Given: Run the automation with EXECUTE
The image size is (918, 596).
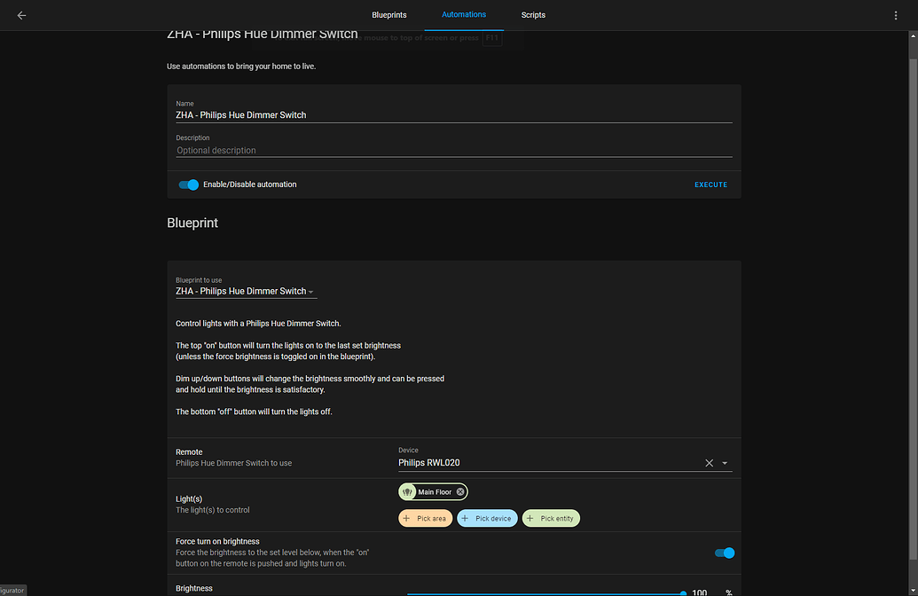Looking at the screenshot, I should (x=710, y=184).
